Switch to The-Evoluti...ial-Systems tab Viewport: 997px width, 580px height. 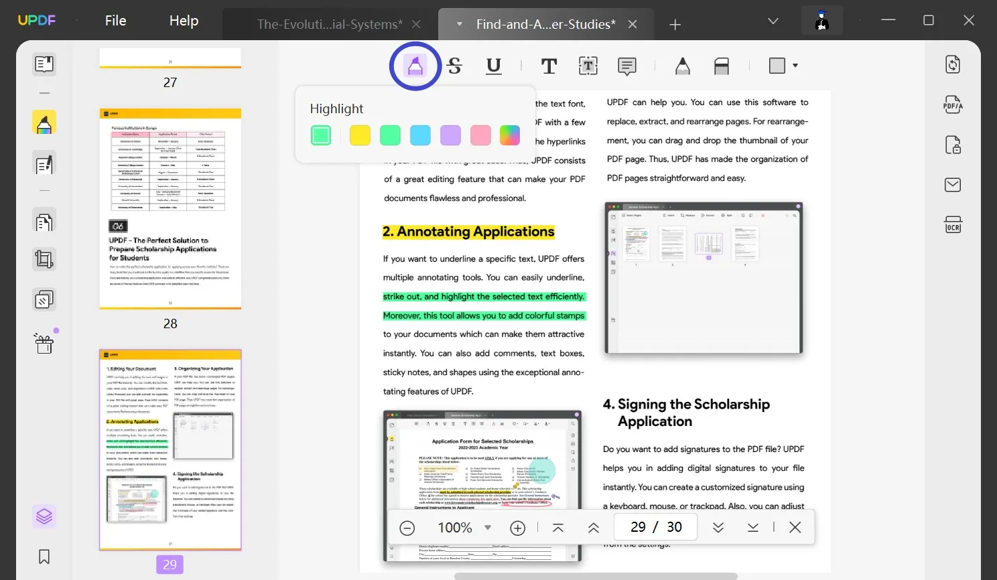tap(330, 24)
